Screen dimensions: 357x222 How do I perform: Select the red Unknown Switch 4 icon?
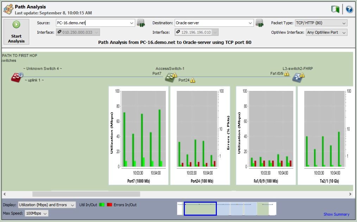[16, 77]
